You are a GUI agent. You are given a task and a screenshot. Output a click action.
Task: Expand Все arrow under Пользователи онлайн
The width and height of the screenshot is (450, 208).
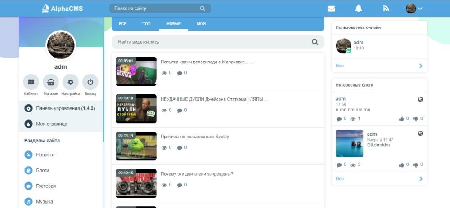421,66
